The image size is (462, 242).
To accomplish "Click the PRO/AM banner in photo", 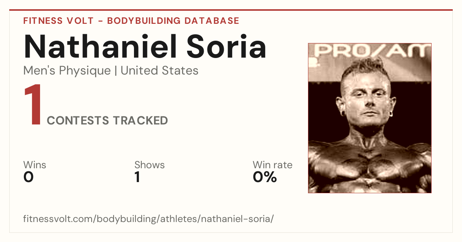I will click(370, 52).
